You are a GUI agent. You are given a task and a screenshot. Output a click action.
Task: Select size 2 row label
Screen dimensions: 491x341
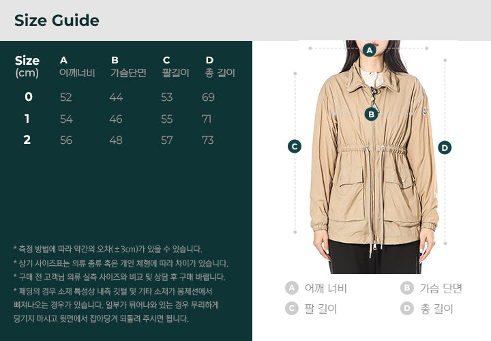[x=27, y=140]
